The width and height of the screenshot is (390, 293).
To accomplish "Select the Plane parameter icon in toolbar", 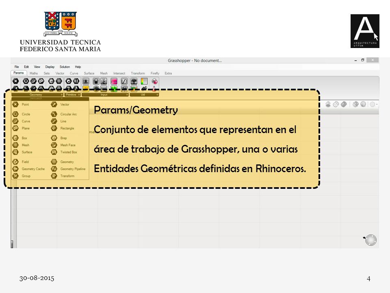I will (41, 81).
